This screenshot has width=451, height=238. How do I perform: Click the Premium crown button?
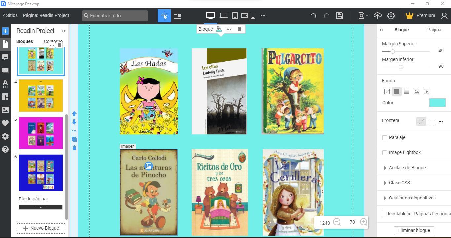(x=420, y=15)
